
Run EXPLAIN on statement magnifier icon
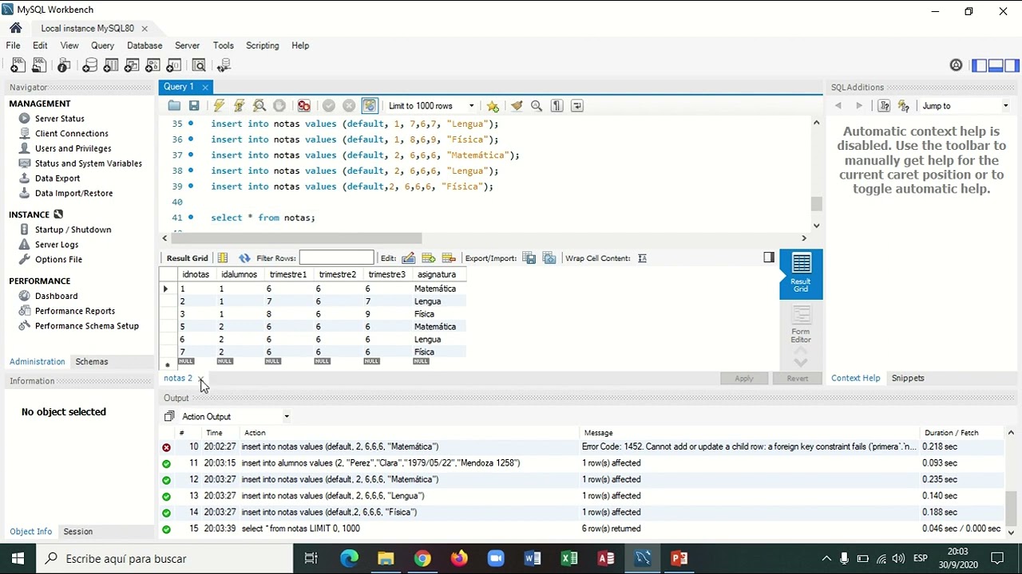coord(259,105)
